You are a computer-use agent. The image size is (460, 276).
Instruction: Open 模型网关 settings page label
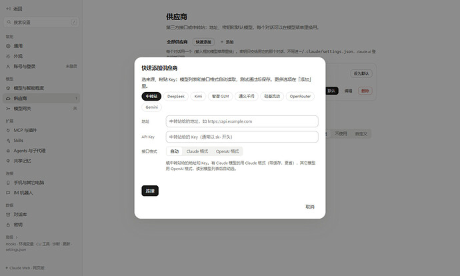click(22, 109)
